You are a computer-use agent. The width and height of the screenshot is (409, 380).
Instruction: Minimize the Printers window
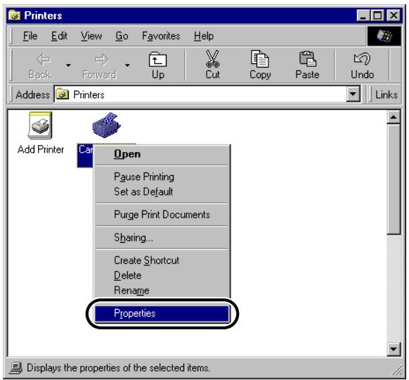click(x=363, y=15)
